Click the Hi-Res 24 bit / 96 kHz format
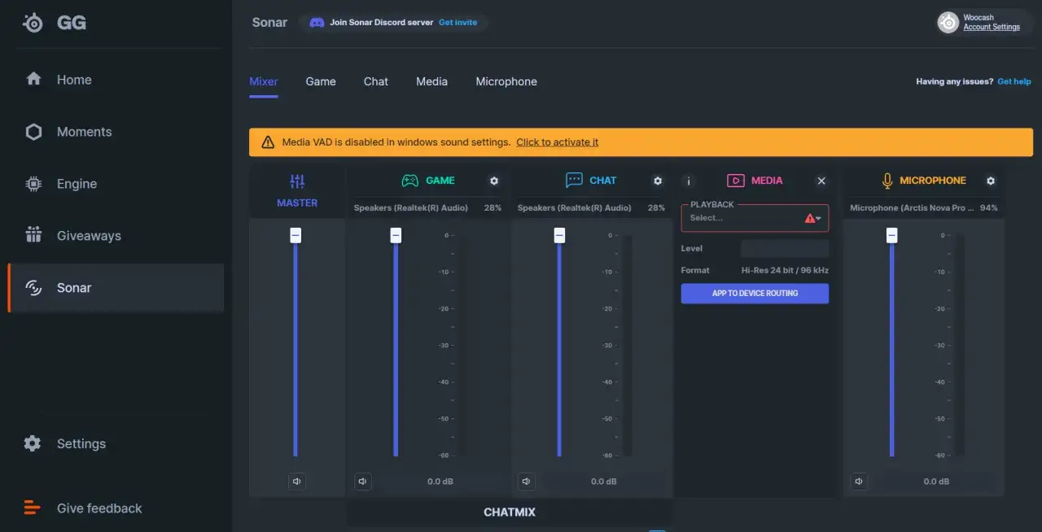Screen dimensions: 1042x532 785,270
